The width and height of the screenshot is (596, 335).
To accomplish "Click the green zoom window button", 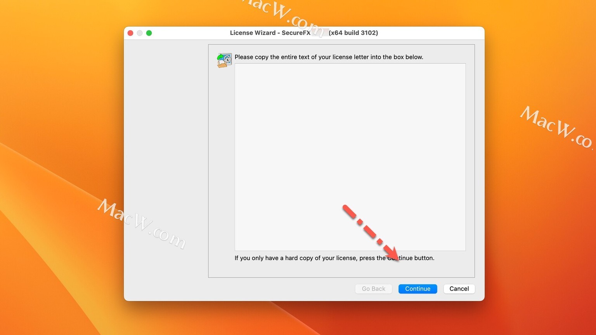I will click(x=149, y=33).
